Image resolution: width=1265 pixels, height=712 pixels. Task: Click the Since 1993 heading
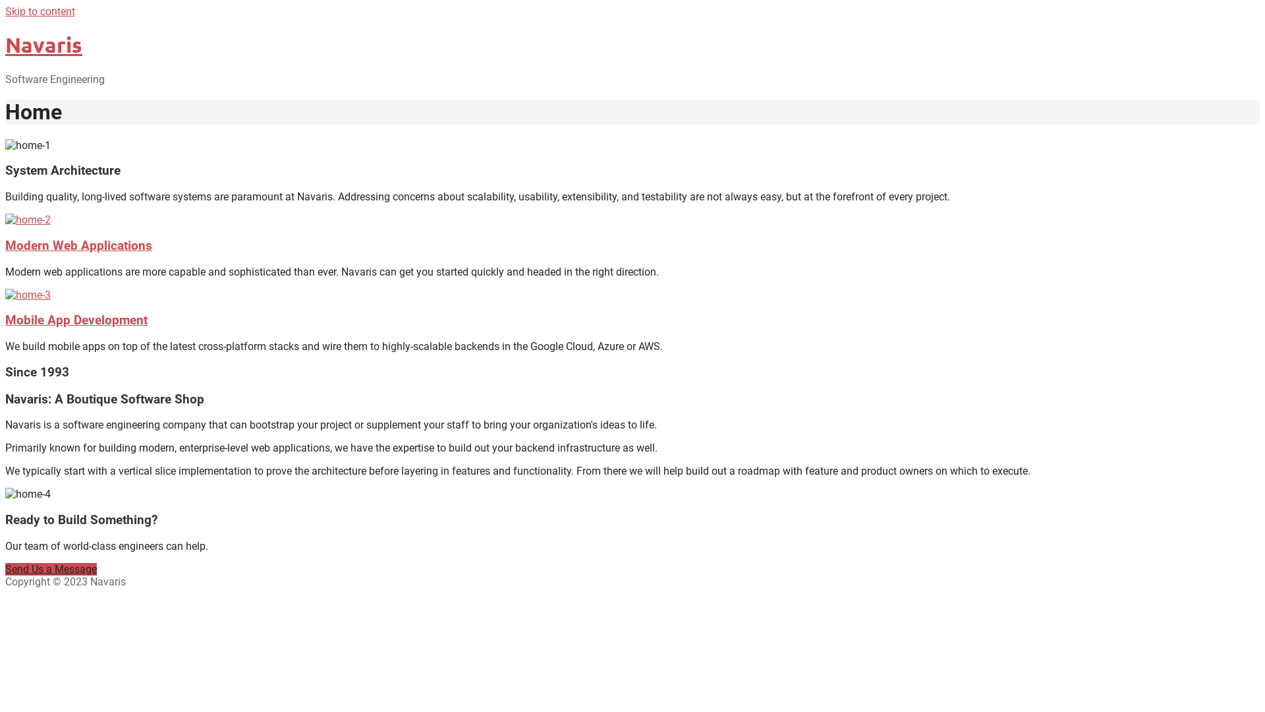[37, 372]
